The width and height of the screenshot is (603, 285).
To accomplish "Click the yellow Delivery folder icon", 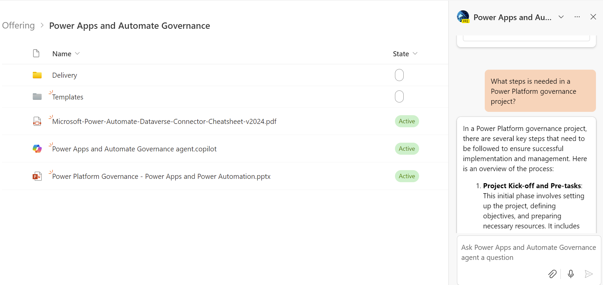I will pos(37,75).
